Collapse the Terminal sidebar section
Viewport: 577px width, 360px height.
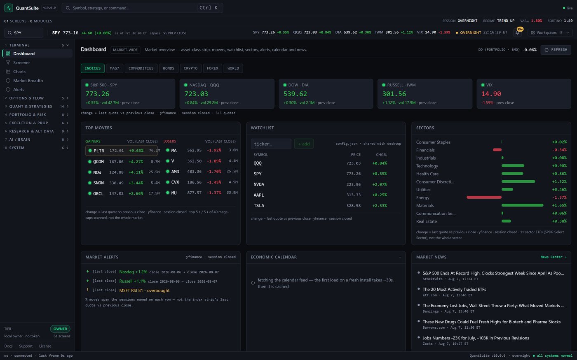click(68, 45)
